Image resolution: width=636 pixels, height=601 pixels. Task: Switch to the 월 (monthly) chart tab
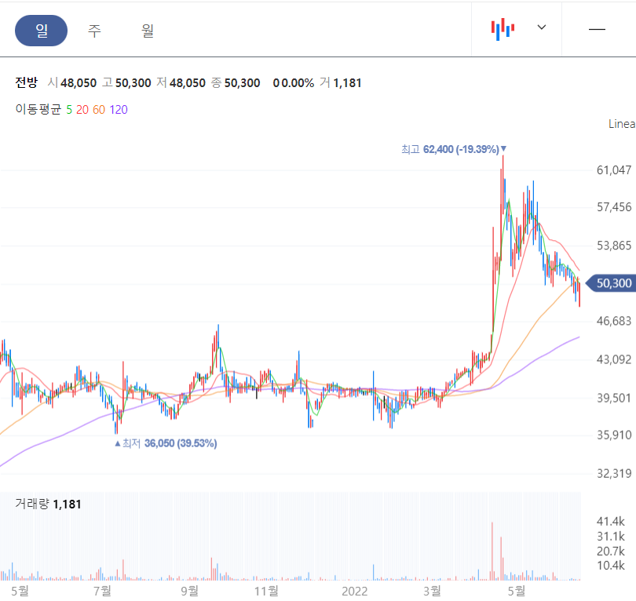click(x=148, y=31)
